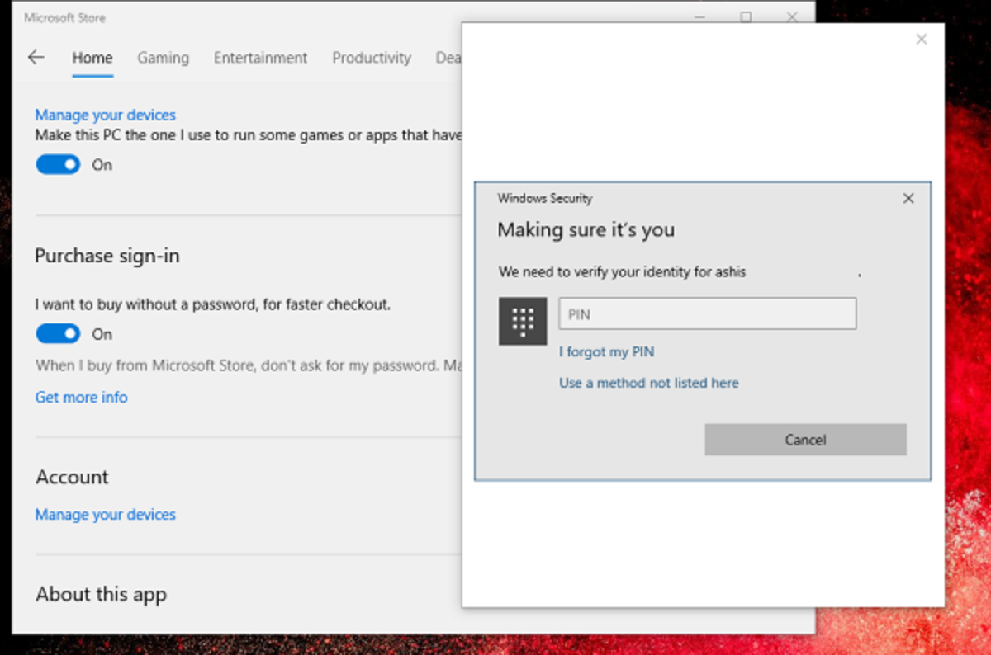The height and width of the screenshot is (655, 991).
Task: Cancel the identity verification dialog
Action: [805, 440]
